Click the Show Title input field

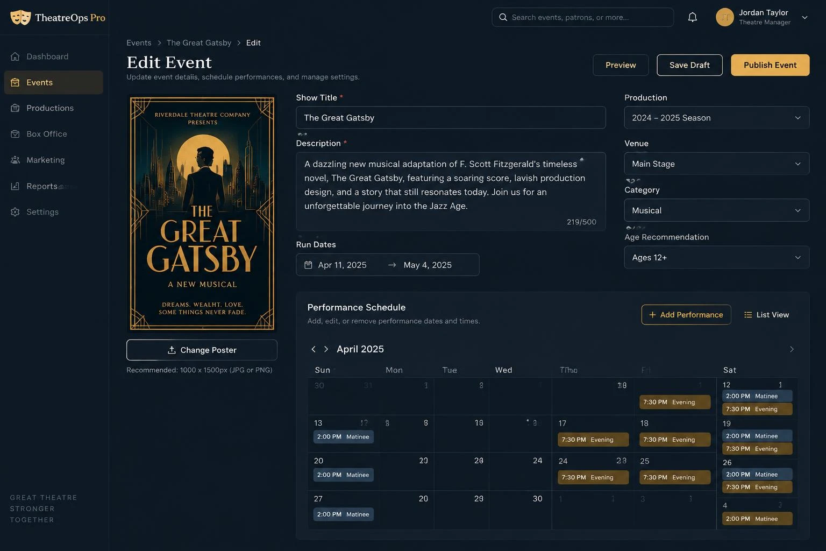(451, 118)
